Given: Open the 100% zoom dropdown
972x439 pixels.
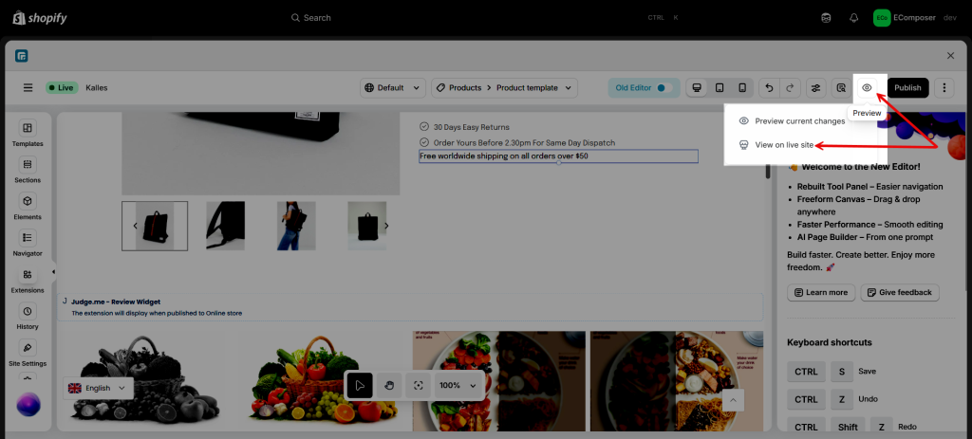Looking at the screenshot, I should click(459, 386).
